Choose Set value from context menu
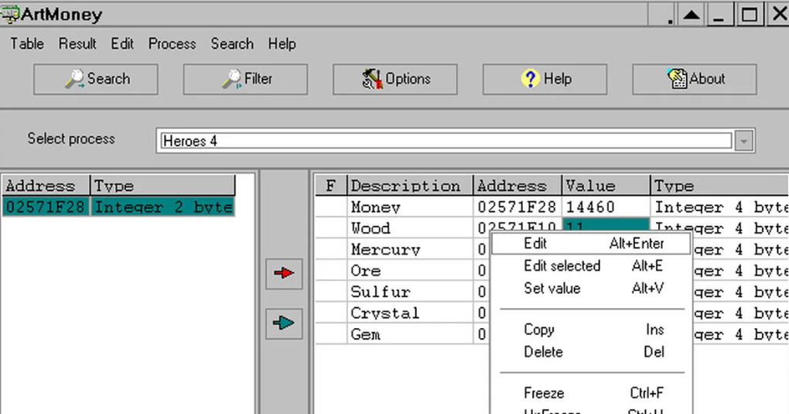The width and height of the screenshot is (789, 414). point(590,289)
